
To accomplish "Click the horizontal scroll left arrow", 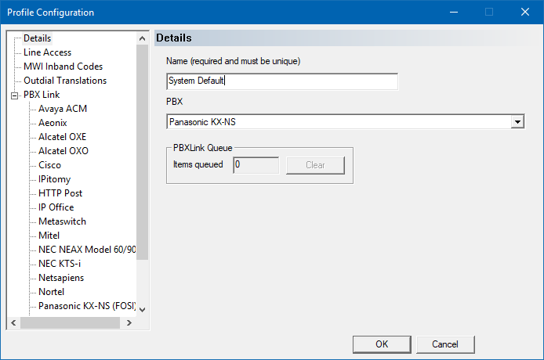I will click(x=13, y=323).
